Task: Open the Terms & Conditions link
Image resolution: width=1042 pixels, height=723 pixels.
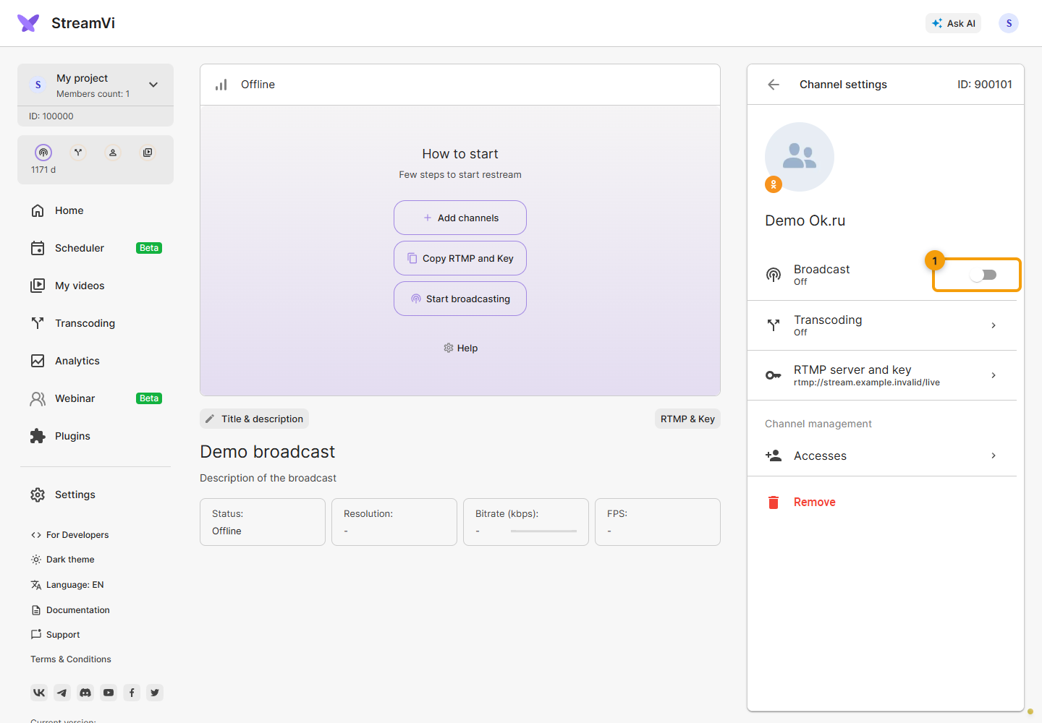Action: coord(71,659)
